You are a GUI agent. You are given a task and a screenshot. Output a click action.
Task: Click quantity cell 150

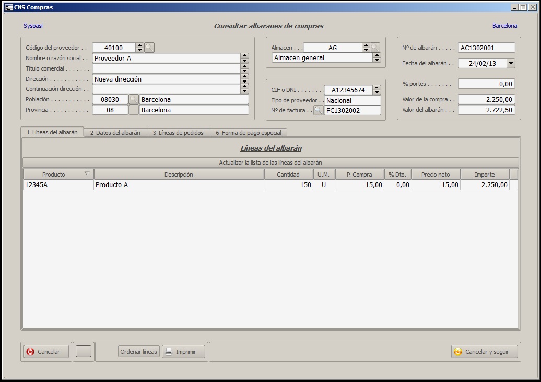click(x=288, y=185)
